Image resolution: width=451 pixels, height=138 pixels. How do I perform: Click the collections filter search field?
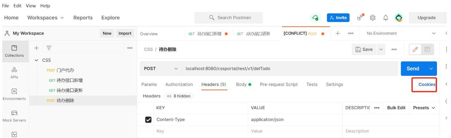click(83, 48)
